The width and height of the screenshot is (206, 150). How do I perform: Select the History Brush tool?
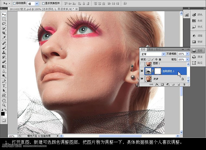pos(4,57)
